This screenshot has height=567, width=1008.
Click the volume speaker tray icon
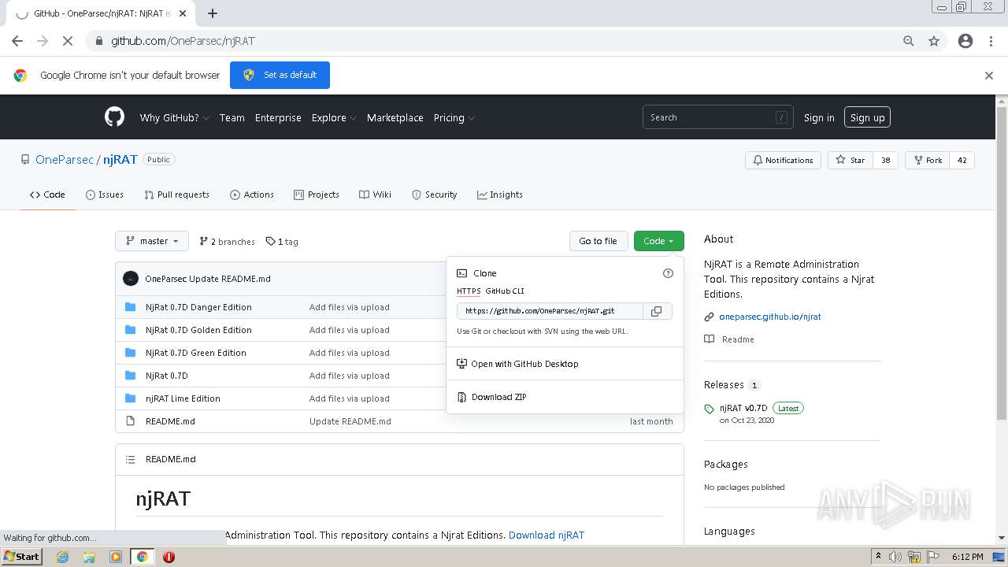click(x=895, y=557)
